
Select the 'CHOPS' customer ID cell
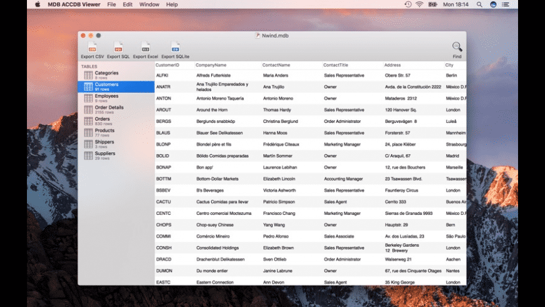point(163,224)
